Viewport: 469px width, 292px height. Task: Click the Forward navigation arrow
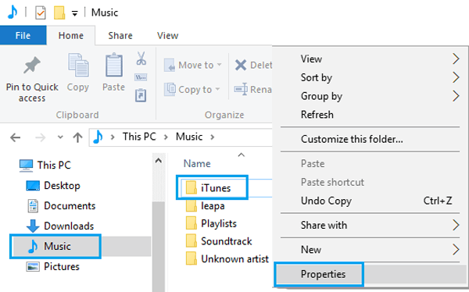(x=40, y=137)
